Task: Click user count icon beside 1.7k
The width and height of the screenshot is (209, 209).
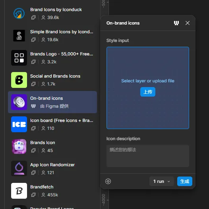Action: coord(43,84)
